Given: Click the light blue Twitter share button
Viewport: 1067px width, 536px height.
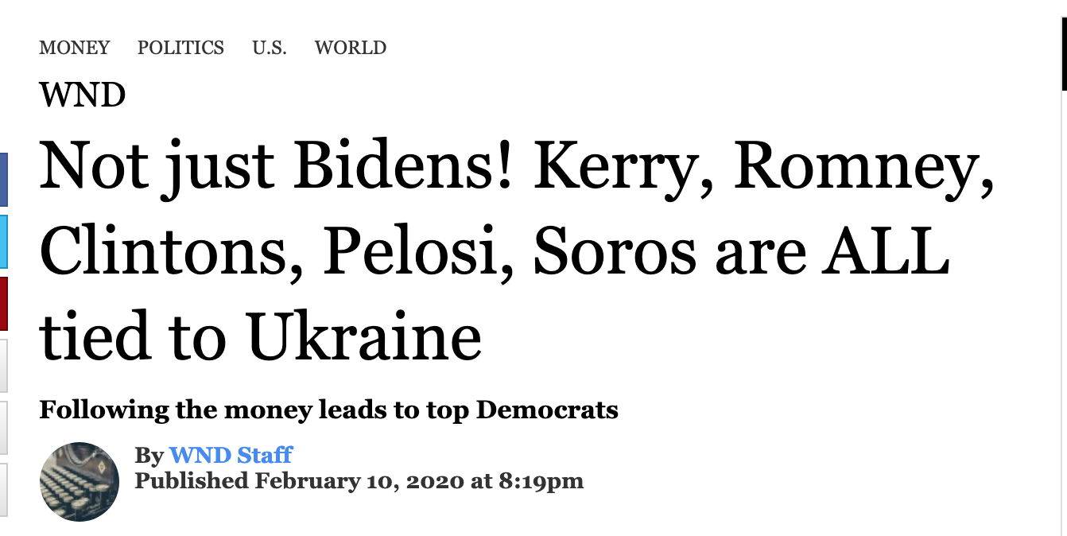Looking at the screenshot, I should (3, 241).
